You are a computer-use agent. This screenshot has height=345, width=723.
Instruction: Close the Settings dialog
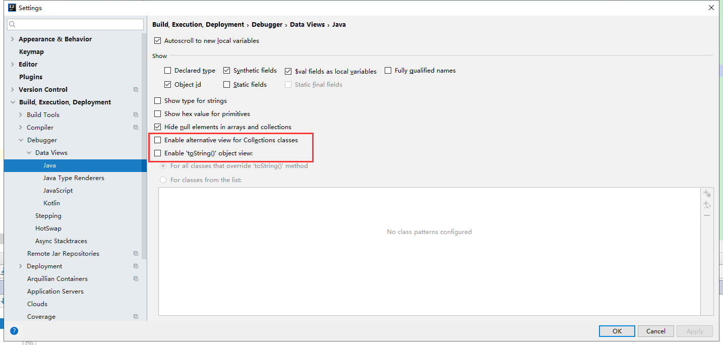coord(711,8)
